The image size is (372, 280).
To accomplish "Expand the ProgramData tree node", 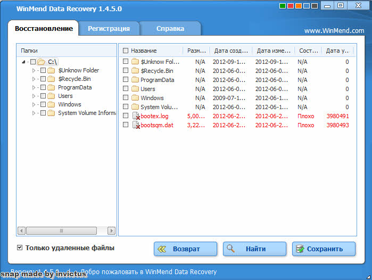I will [34, 87].
